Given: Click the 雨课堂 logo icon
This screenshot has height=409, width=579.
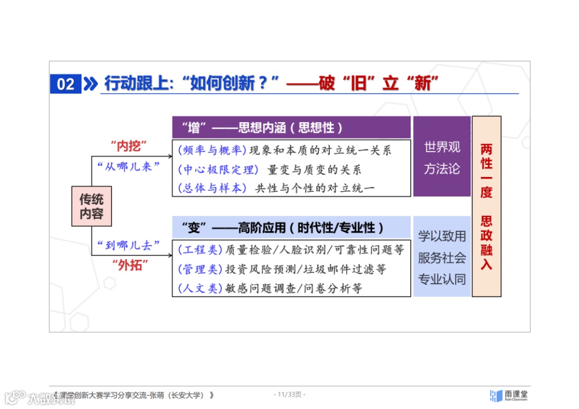Looking at the screenshot, I should pyautogui.click(x=496, y=396).
